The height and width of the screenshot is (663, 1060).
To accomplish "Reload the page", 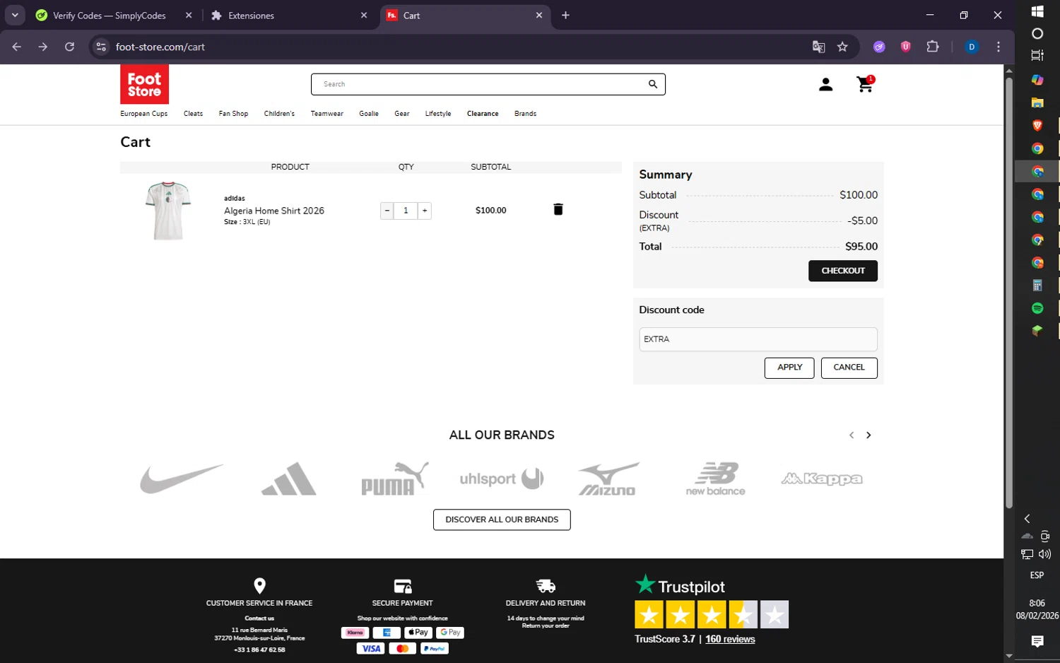I will 69,47.
